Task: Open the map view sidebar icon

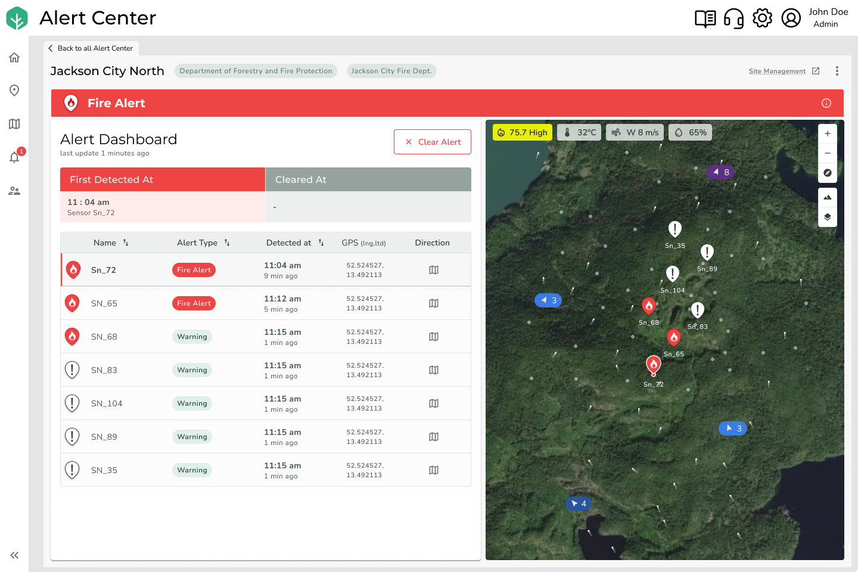Action: pyautogui.click(x=14, y=124)
